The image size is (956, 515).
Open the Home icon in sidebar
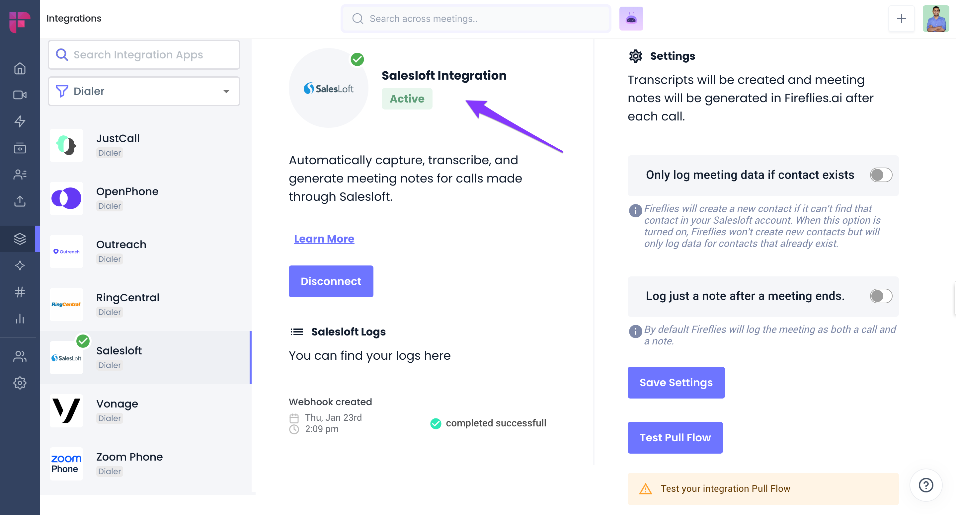20,69
